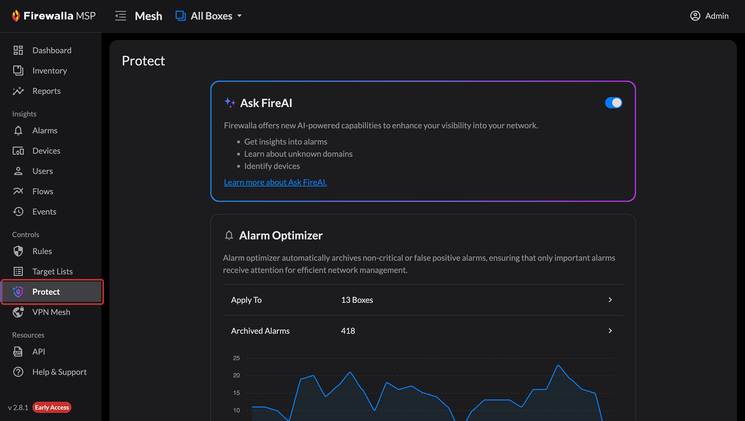Click the Help & Support question icon
This screenshot has height=421, width=745.
[x=18, y=372]
